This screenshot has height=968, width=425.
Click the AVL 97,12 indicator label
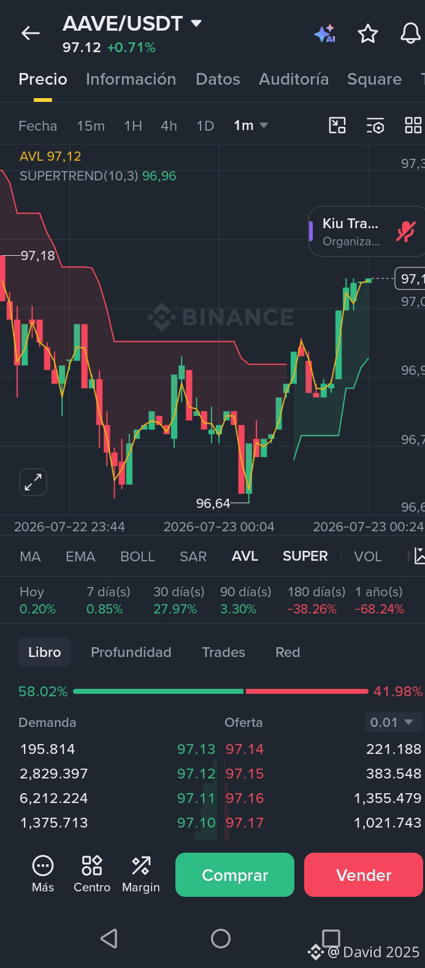(50, 156)
